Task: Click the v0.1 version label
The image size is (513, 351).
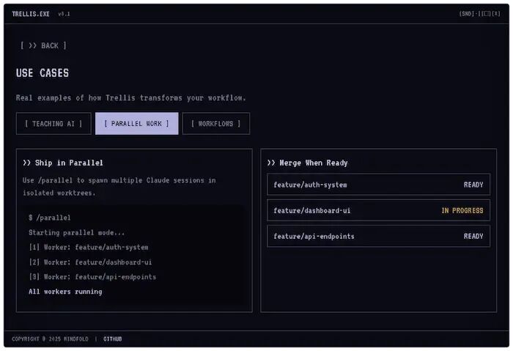Action: click(x=64, y=14)
